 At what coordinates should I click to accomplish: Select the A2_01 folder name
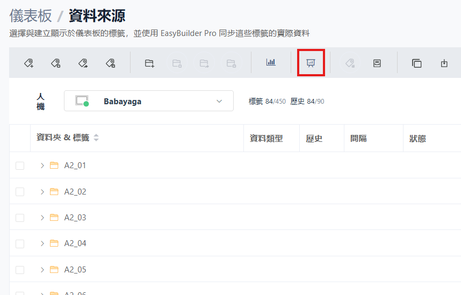(75, 166)
